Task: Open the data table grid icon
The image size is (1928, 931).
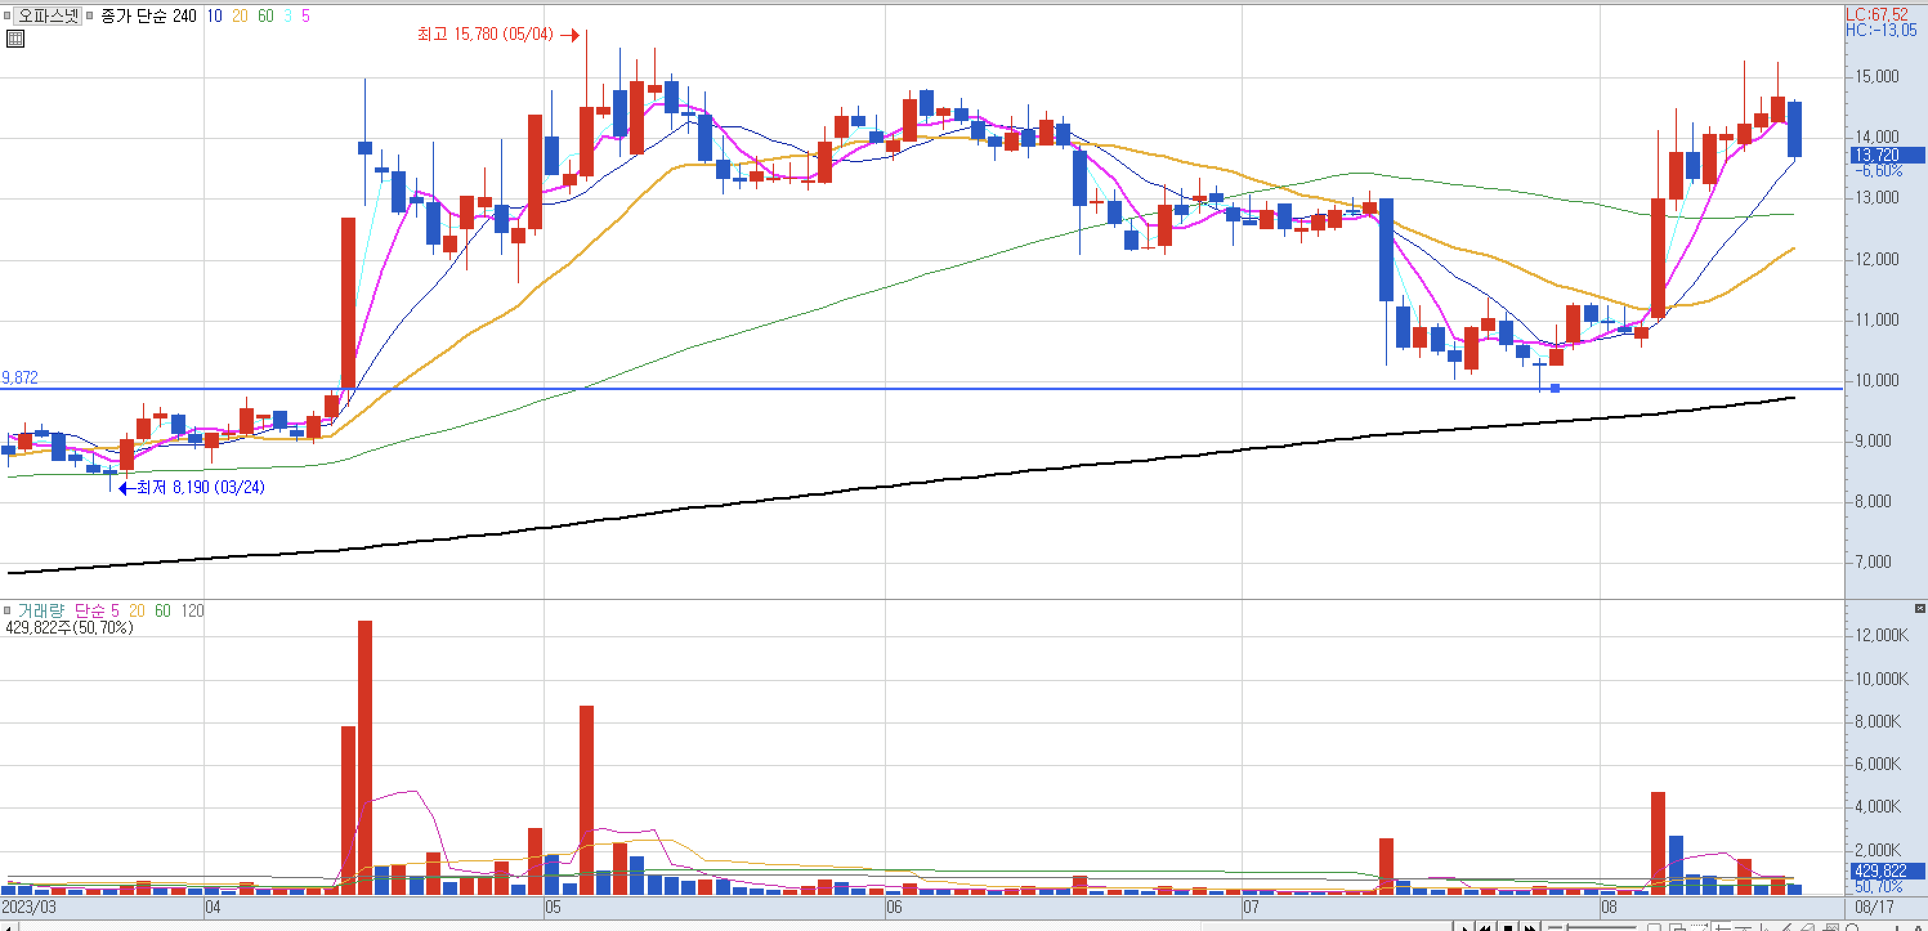Action: 15,38
